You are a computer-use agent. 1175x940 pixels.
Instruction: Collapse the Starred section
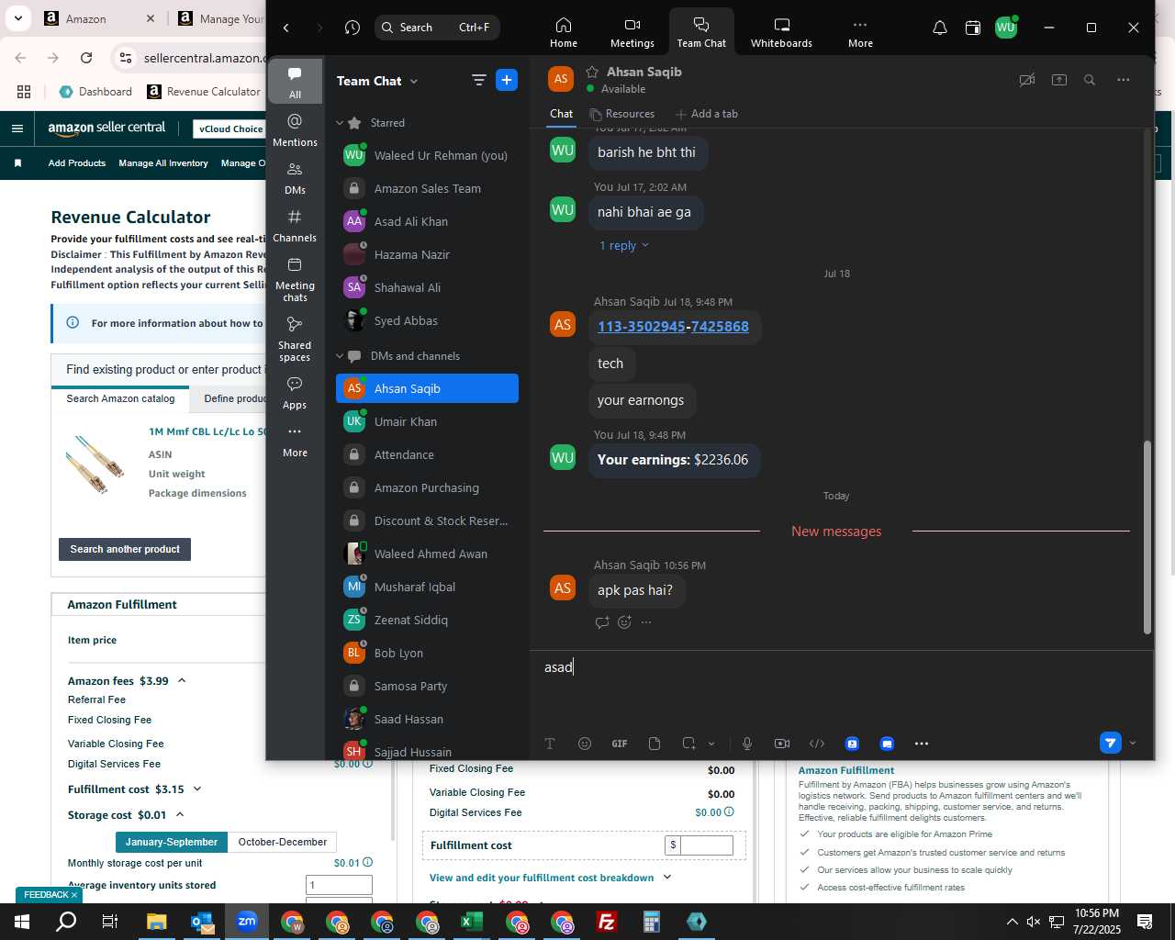(340, 123)
